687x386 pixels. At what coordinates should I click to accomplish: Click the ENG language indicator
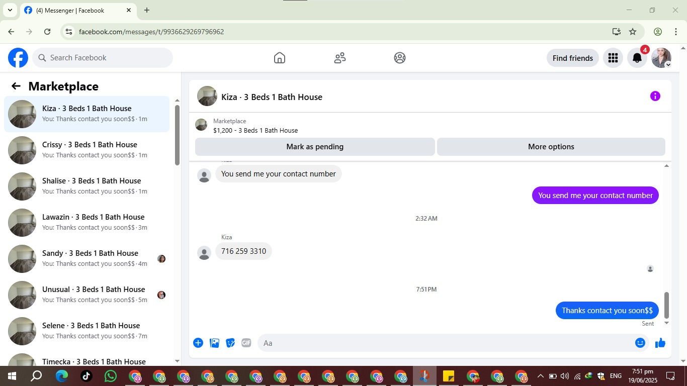616,376
